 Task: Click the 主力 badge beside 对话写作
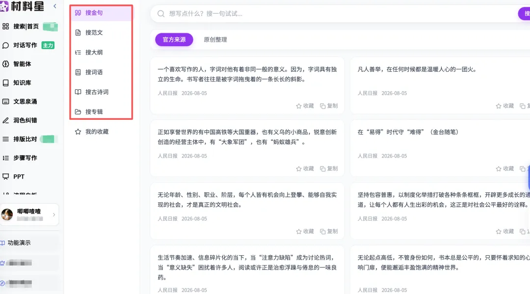tap(48, 45)
